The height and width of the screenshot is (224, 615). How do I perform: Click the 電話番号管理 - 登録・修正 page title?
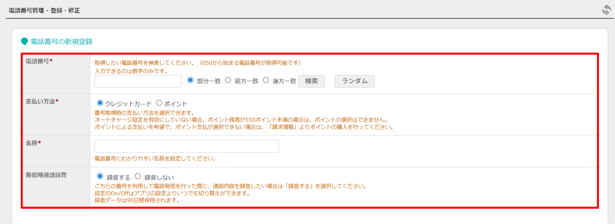click(x=44, y=11)
